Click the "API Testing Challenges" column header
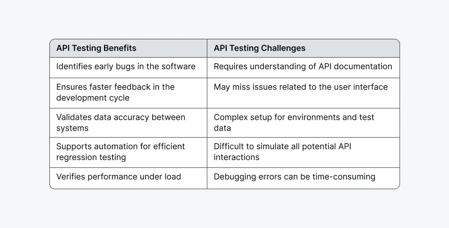Viewport: 449px width, 228px height. (x=259, y=48)
